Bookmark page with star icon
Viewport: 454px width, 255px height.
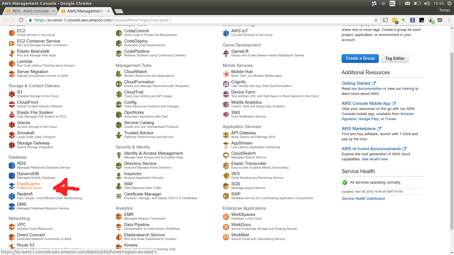click(x=376, y=20)
